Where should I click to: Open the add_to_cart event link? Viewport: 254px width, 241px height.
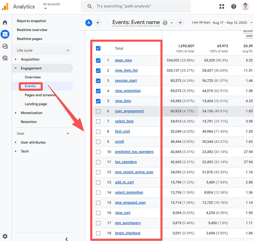124,182
